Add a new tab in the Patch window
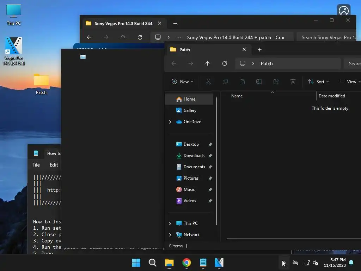This screenshot has height=271, width=361. 259,49
